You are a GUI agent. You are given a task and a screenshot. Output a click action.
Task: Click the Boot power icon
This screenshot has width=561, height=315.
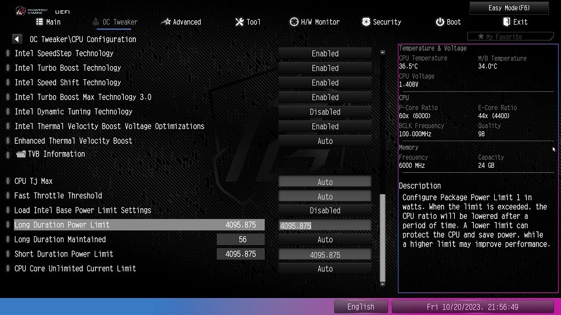[440, 22]
